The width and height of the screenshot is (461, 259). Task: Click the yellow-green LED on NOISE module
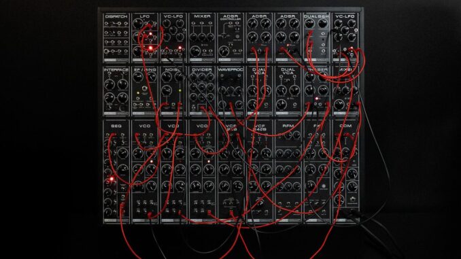click(x=180, y=91)
